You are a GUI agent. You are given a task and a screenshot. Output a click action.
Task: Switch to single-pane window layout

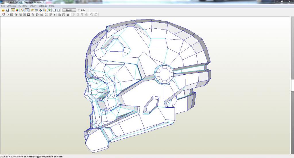59,10
